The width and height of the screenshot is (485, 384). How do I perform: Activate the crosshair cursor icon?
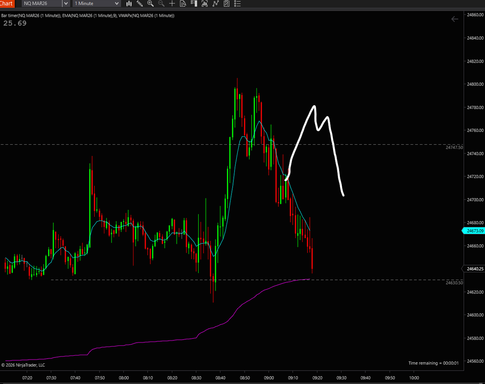[x=172, y=4]
